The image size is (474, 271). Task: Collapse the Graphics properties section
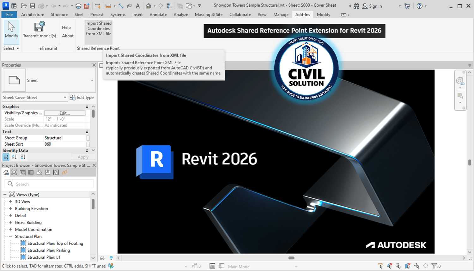coord(87,106)
